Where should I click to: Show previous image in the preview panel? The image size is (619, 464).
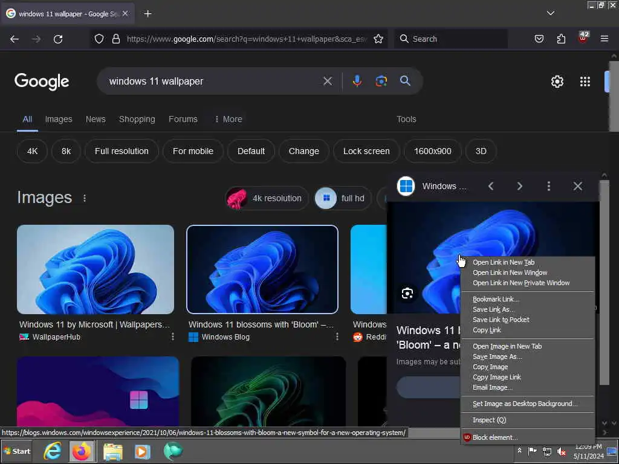(x=491, y=186)
